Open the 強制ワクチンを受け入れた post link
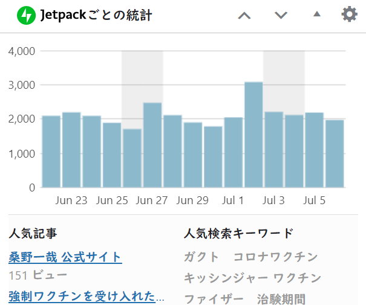 click(x=87, y=297)
